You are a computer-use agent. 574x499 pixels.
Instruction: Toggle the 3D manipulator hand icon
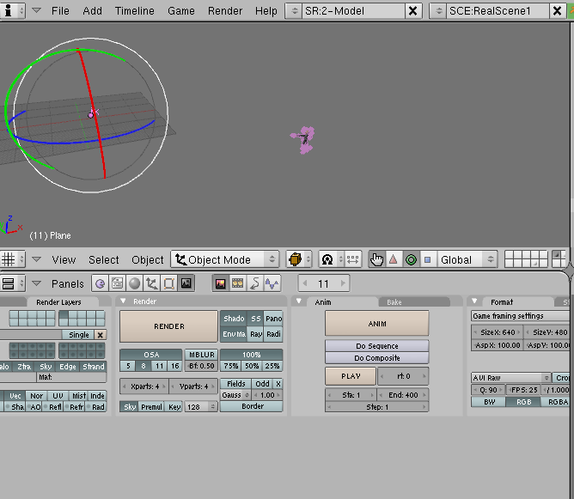[x=376, y=259]
